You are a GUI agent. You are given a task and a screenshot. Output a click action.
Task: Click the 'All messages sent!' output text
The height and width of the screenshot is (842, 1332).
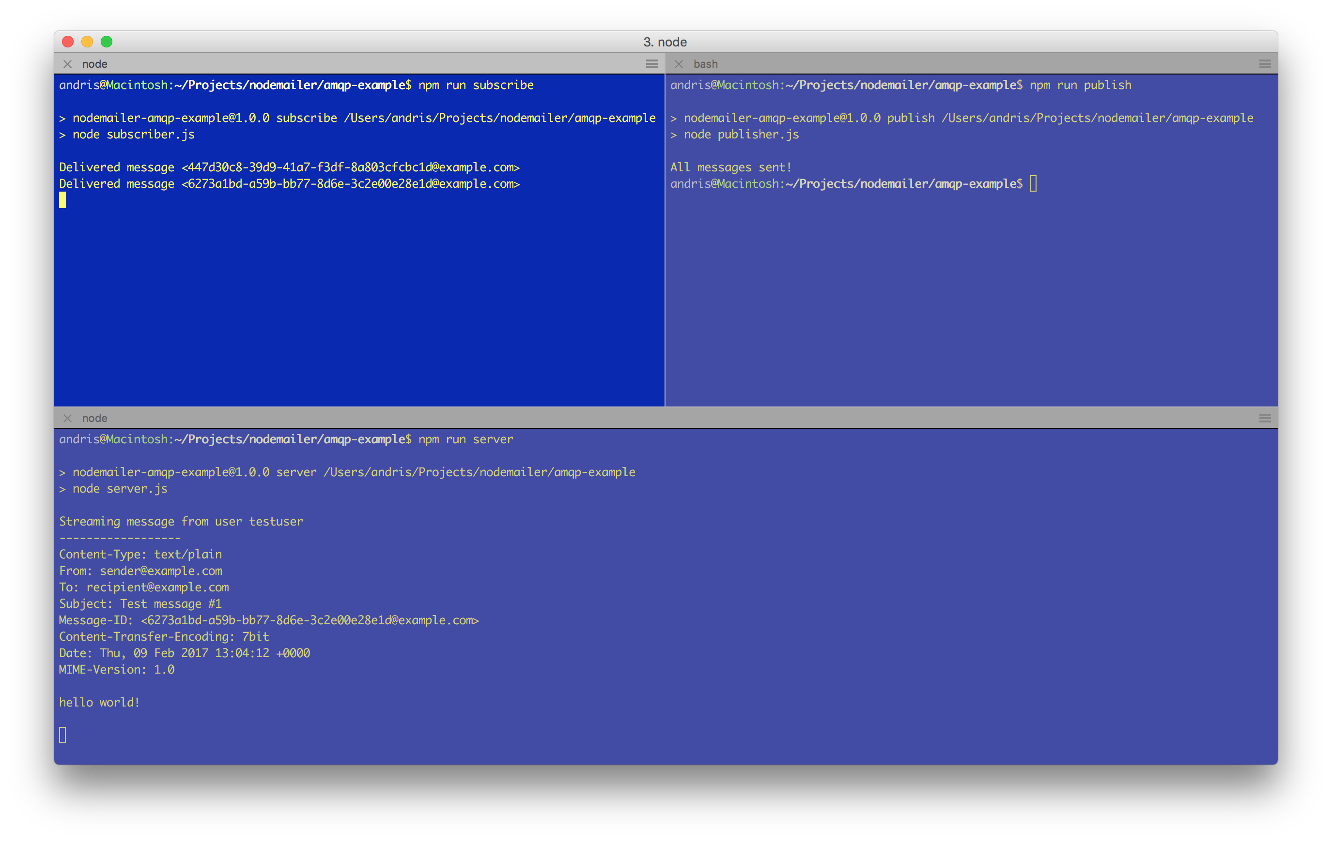[x=731, y=167]
